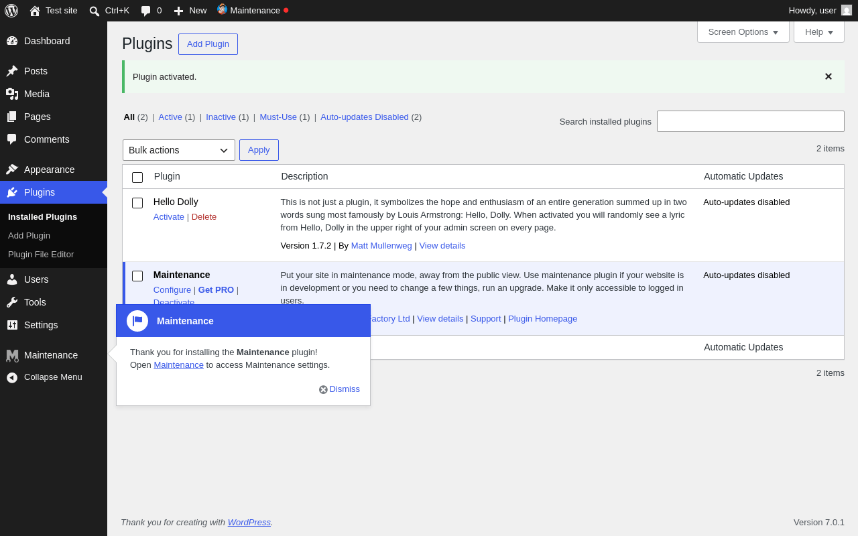Click the user avatar icon

coord(847,10)
